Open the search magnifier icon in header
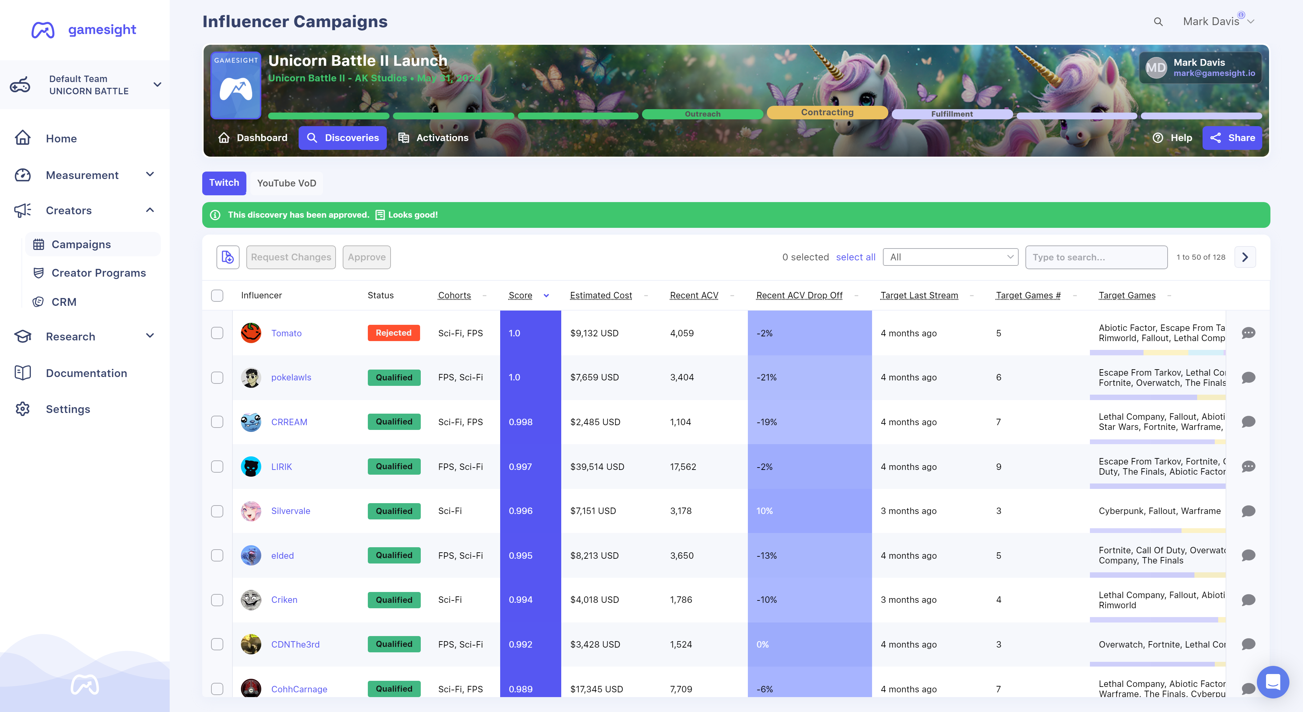This screenshot has width=1303, height=712. [1158, 22]
